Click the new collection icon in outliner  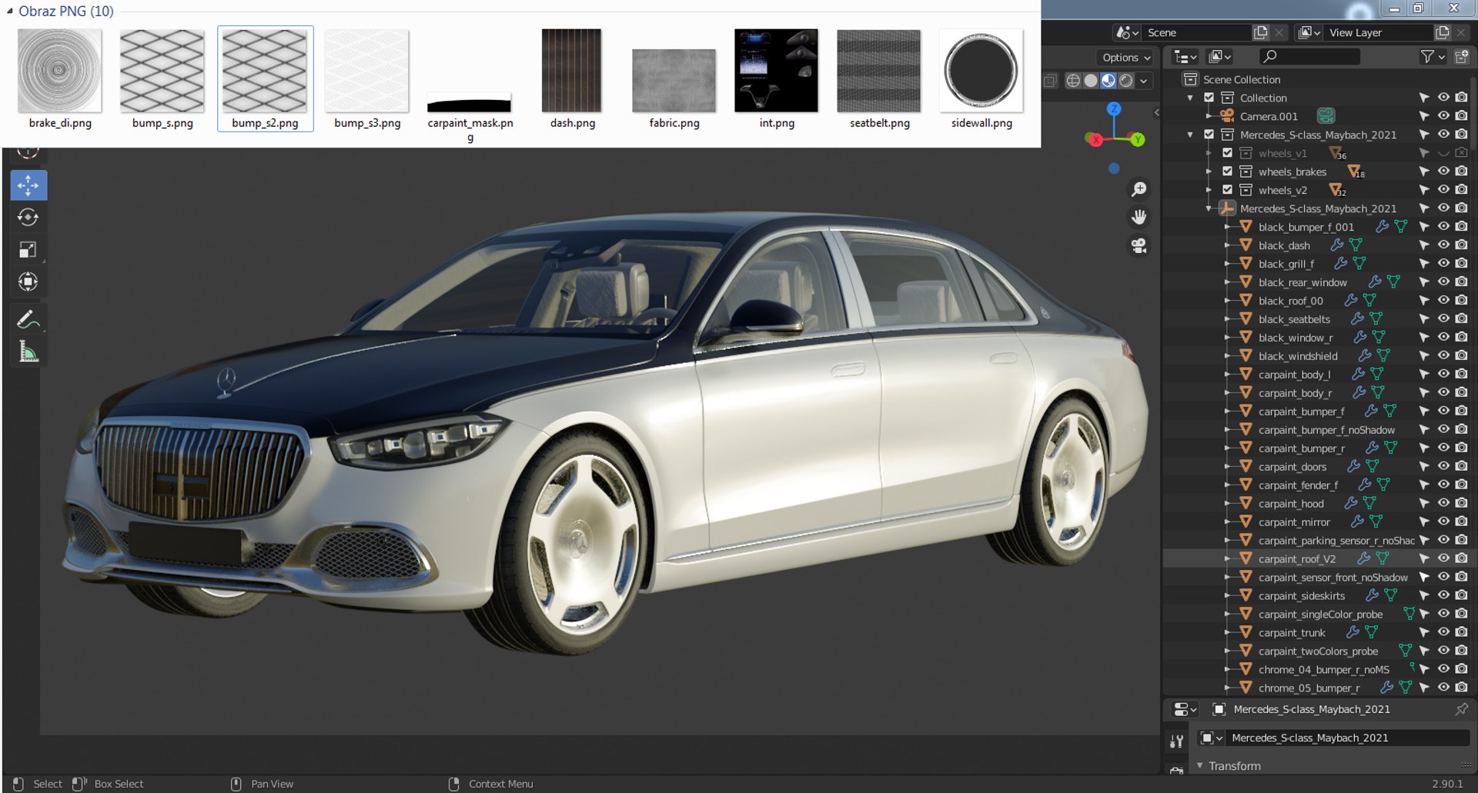[x=1462, y=56]
